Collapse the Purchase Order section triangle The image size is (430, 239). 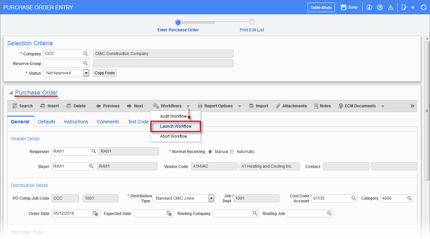point(11,93)
